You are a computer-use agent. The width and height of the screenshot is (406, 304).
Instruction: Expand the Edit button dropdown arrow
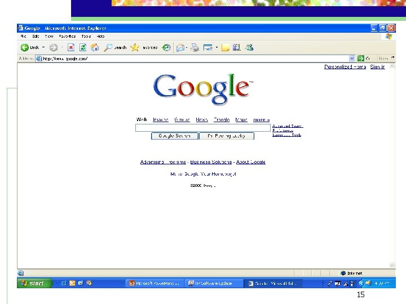tap(217, 47)
